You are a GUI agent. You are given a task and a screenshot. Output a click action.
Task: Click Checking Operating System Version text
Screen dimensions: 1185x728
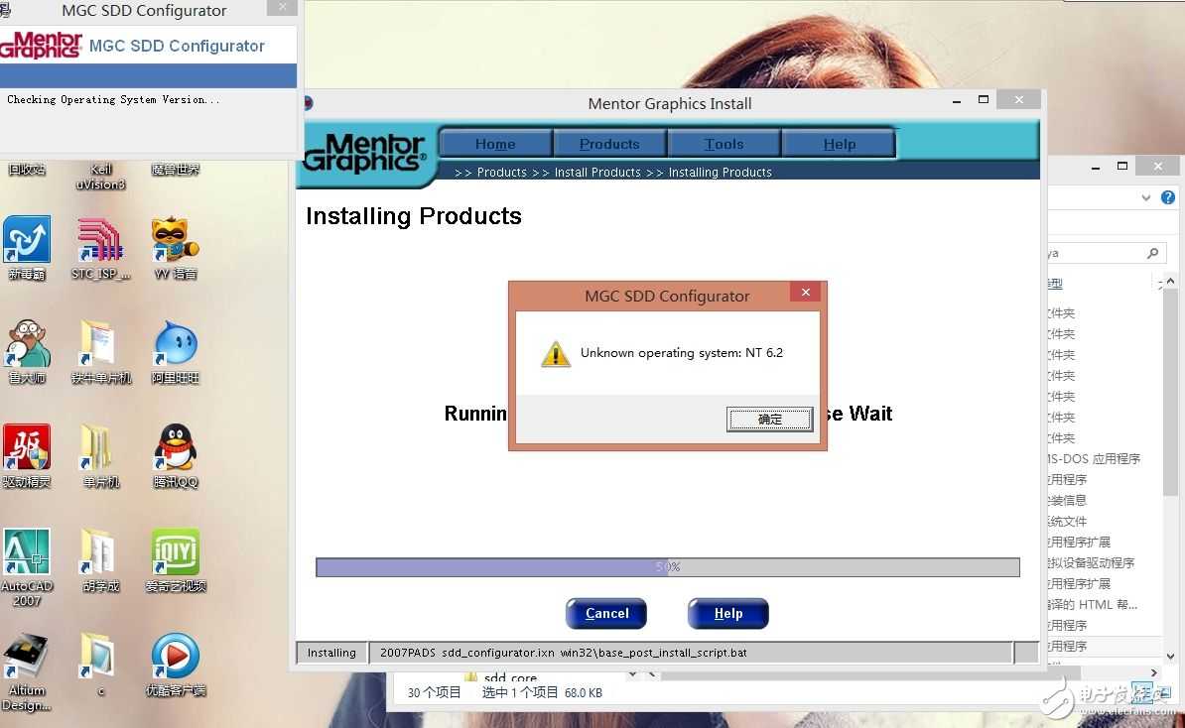pos(113,100)
